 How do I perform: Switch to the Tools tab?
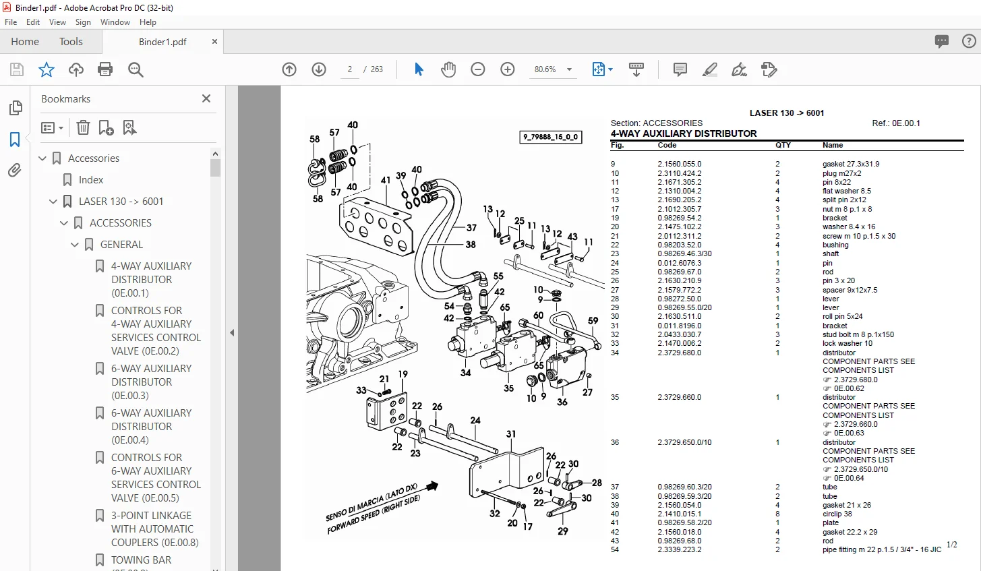tap(71, 42)
